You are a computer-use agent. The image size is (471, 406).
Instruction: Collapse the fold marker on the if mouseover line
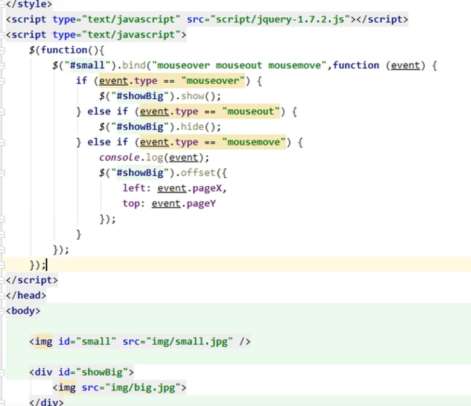(2, 81)
